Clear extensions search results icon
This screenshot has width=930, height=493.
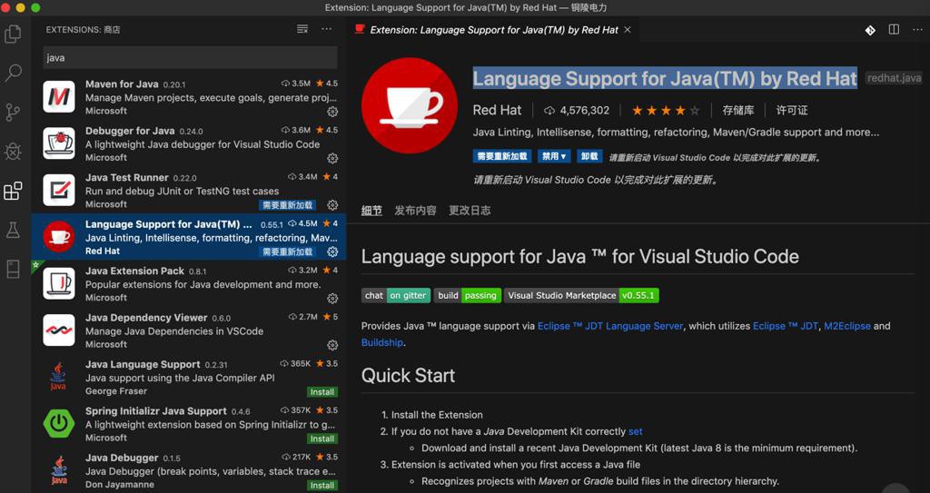point(302,29)
